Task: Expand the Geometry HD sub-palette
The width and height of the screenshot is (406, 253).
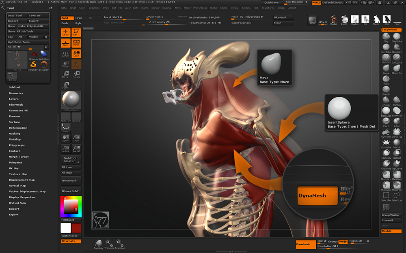Action: (x=18, y=111)
